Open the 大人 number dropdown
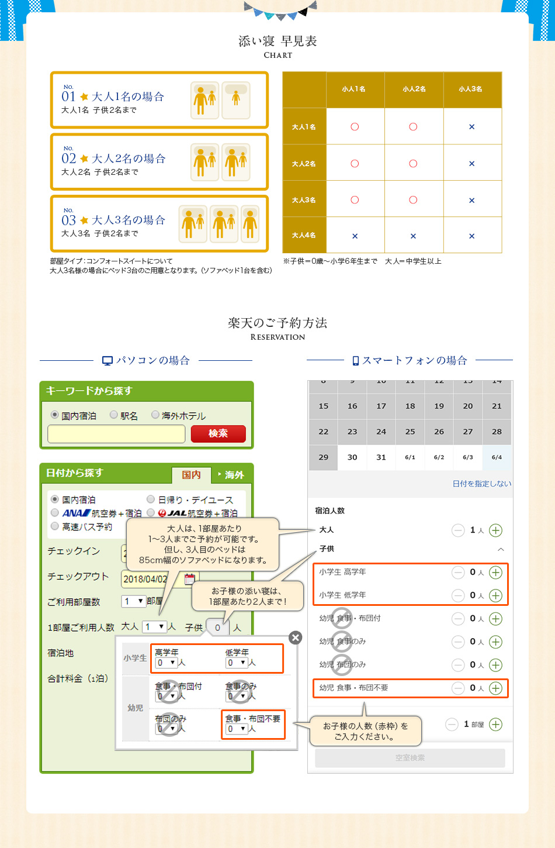This screenshot has height=848, width=555. point(155,627)
